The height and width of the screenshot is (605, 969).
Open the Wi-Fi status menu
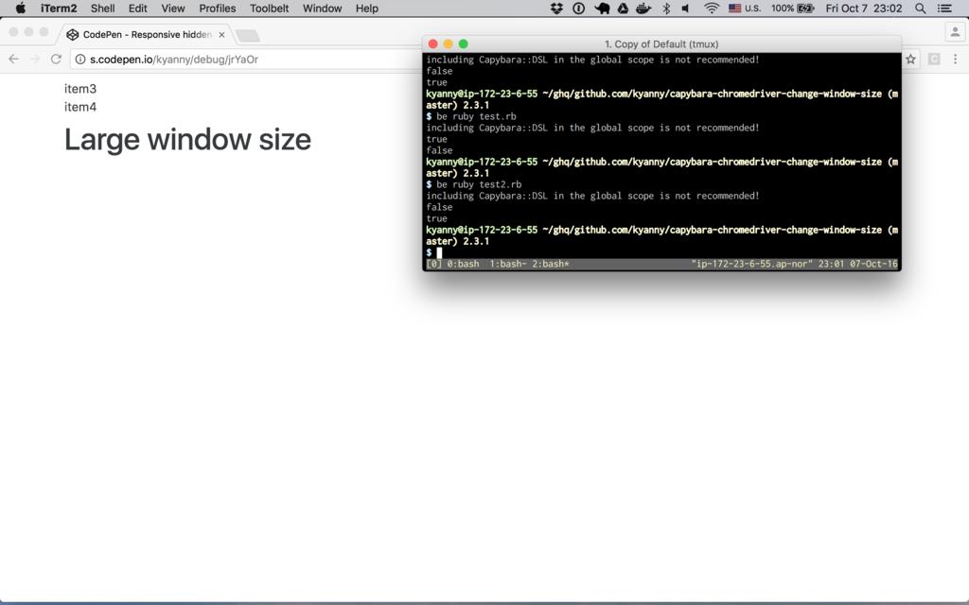click(712, 8)
